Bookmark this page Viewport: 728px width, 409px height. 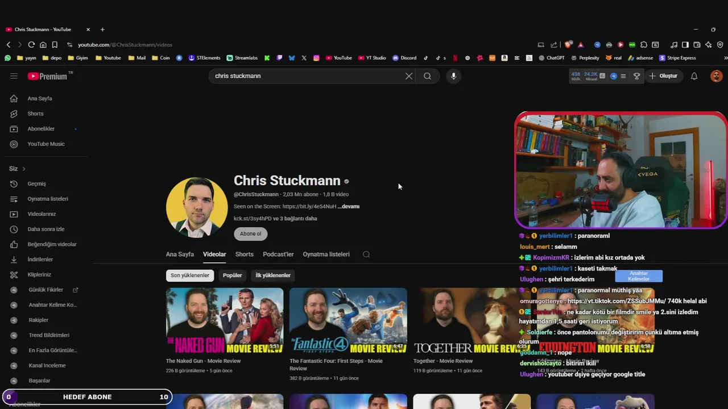tap(55, 45)
